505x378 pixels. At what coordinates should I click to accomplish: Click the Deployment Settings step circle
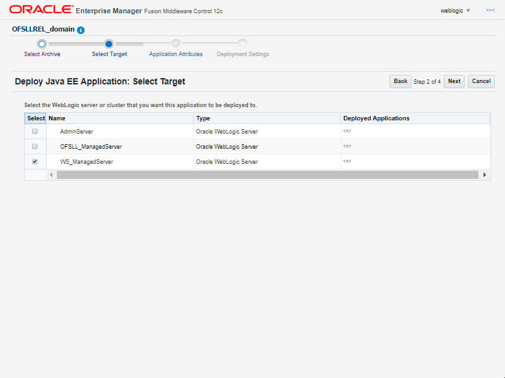point(242,43)
